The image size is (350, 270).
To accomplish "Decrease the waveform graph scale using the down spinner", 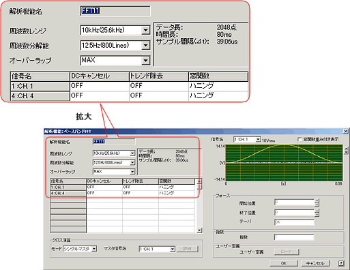I will click(347, 152).
